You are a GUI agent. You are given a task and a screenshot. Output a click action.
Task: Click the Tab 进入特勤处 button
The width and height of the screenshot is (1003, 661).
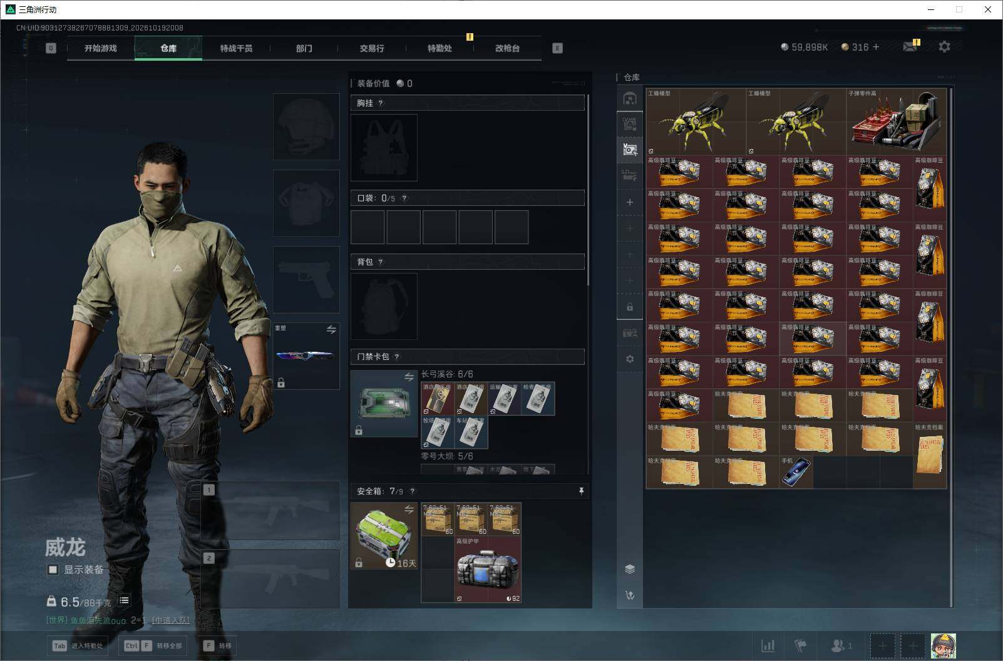click(77, 646)
